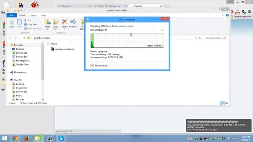Cancel the recycling operation with X
The width and height of the screenshot is (253, 142).
coord(162,30)
